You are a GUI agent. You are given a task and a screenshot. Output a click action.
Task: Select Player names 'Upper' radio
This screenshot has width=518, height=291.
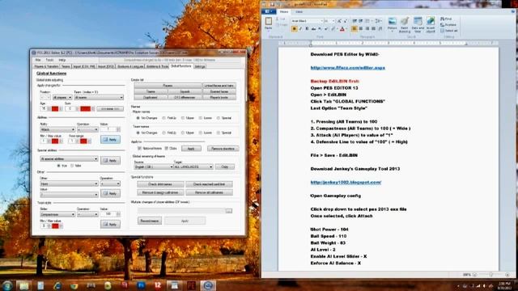[x=183, y=118]
